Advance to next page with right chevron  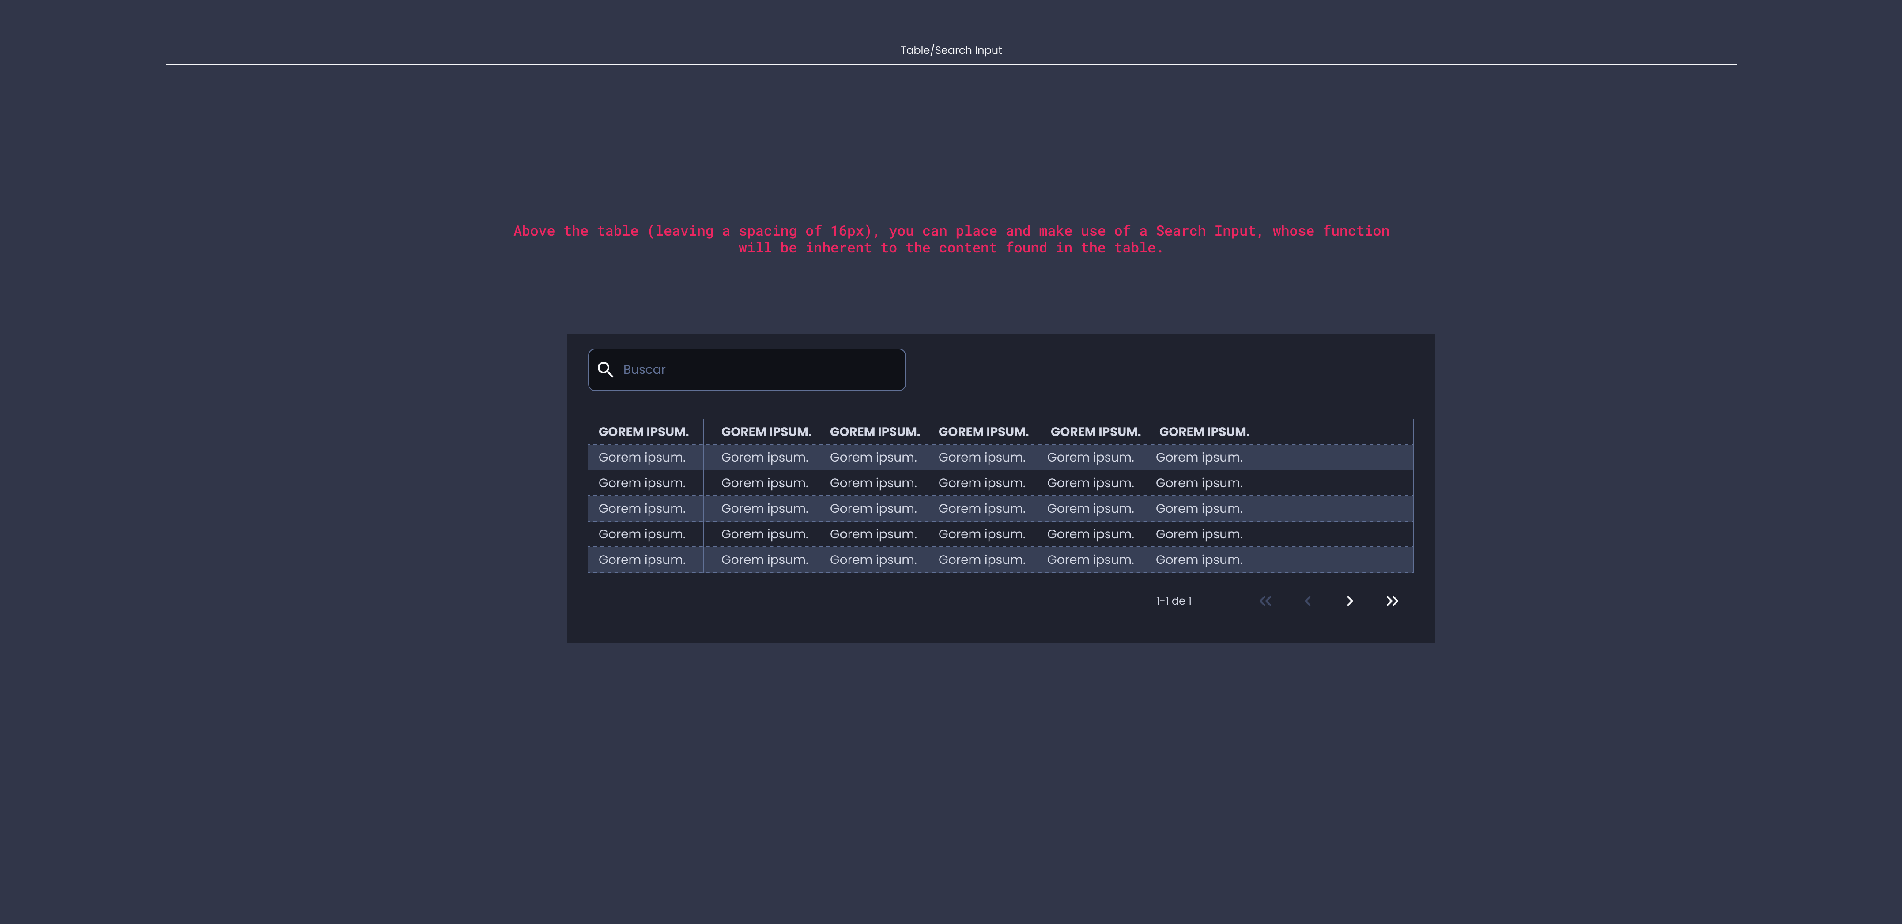1350,601
